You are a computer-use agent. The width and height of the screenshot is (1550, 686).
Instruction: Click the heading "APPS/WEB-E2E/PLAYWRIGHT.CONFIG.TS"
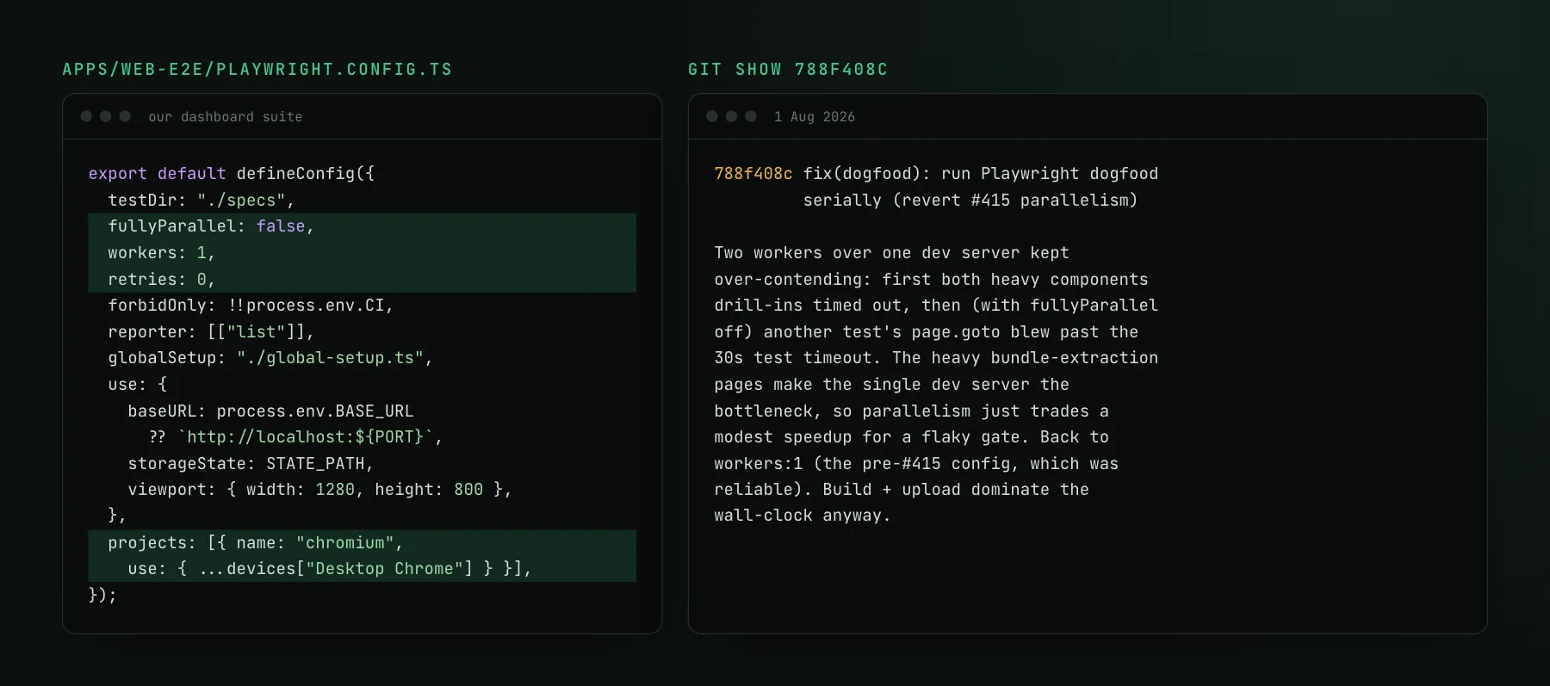tap(257, 70)
